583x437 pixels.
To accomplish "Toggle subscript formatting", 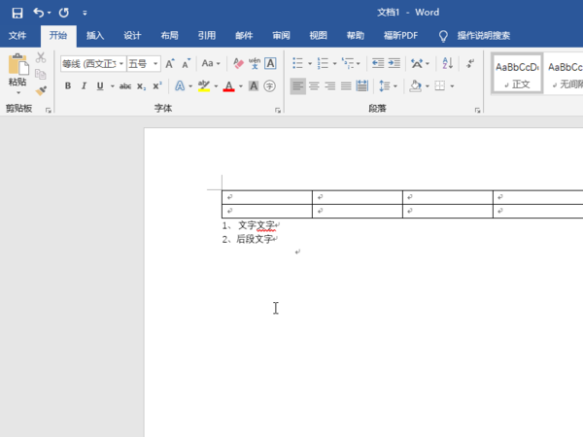I will coord(141,86).
